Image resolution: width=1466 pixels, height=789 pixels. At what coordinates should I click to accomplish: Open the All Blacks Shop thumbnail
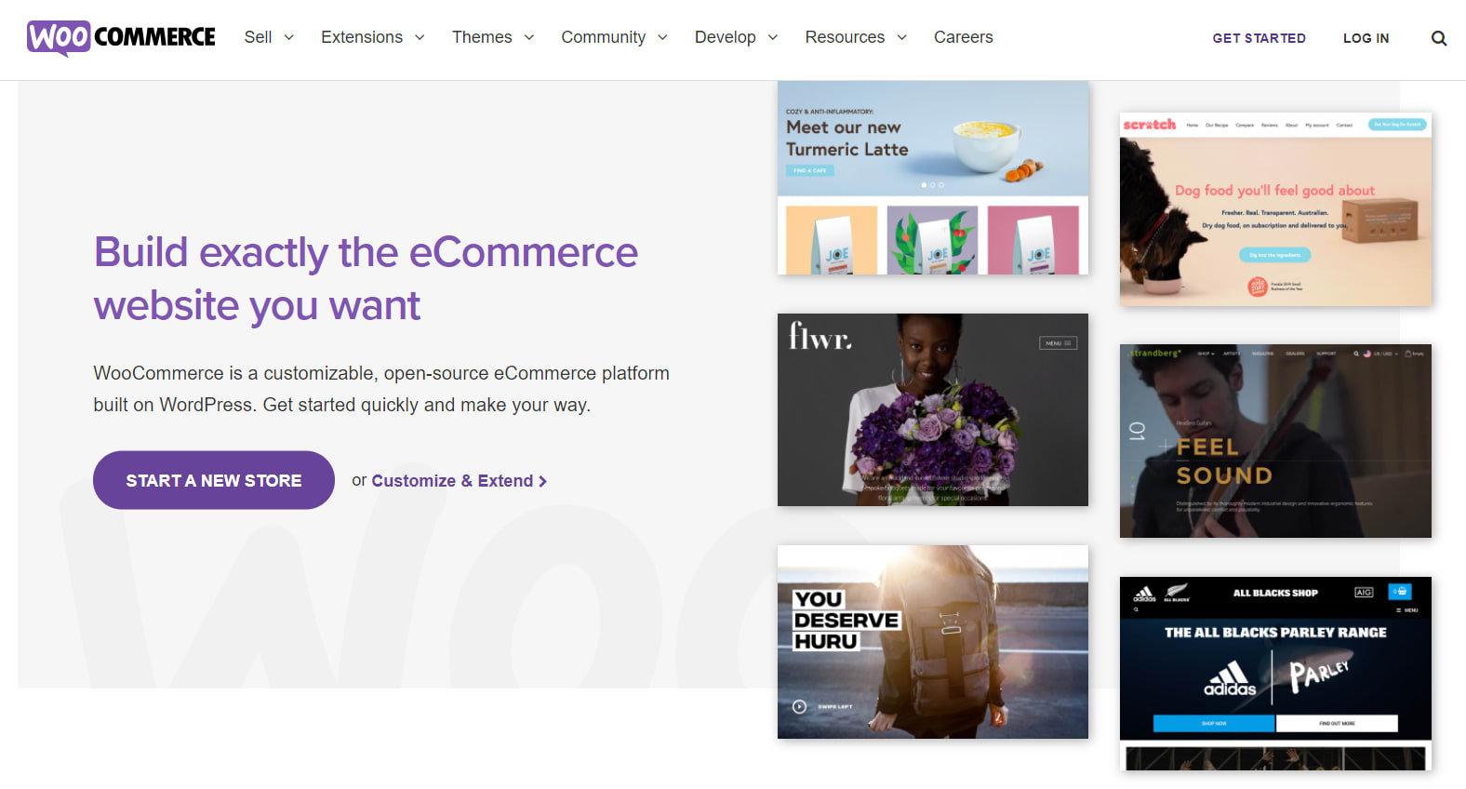click(1275, 674)
